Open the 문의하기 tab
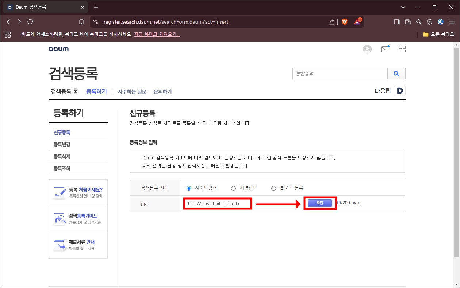 pos(163,92)
